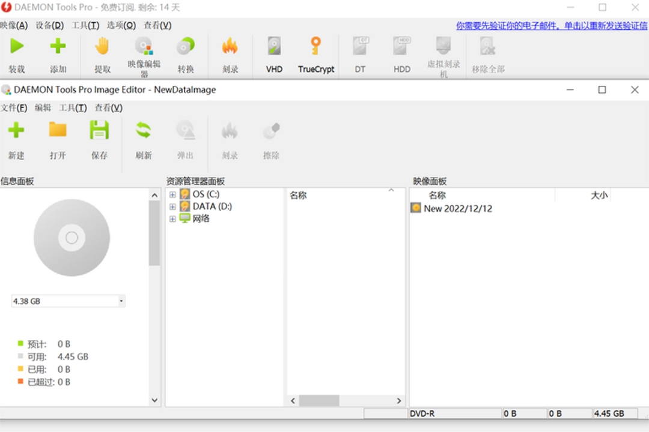Click the 新建 (New) icon

(16, 138)
